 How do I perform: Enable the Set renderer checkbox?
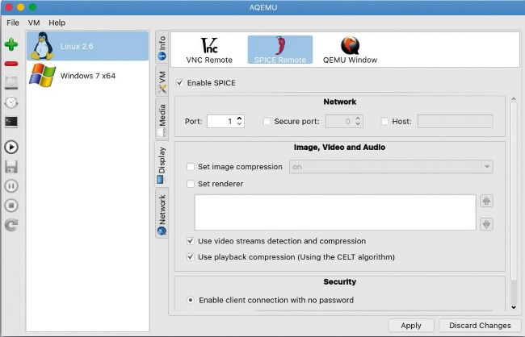pos(191,184)
